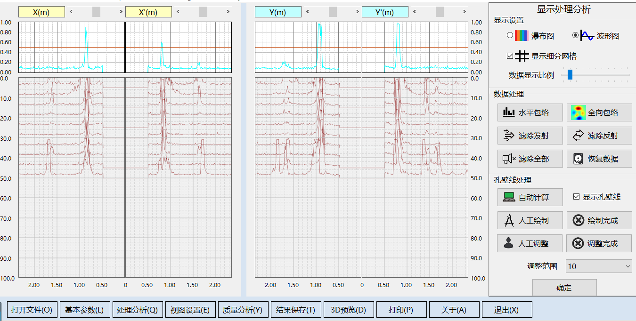This screenshot has width=636, height=321.
Task: Open the 调整范围 dropdown showing 10
Action: click(x=599, y=266)
